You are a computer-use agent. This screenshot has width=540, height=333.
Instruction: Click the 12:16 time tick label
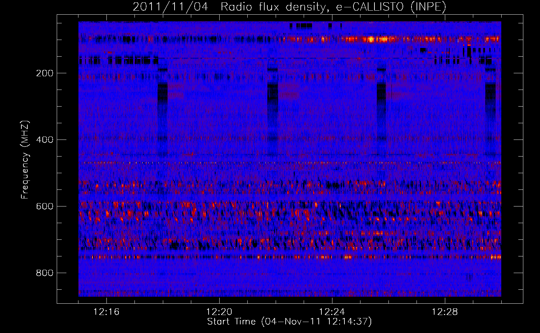point(106,312)
